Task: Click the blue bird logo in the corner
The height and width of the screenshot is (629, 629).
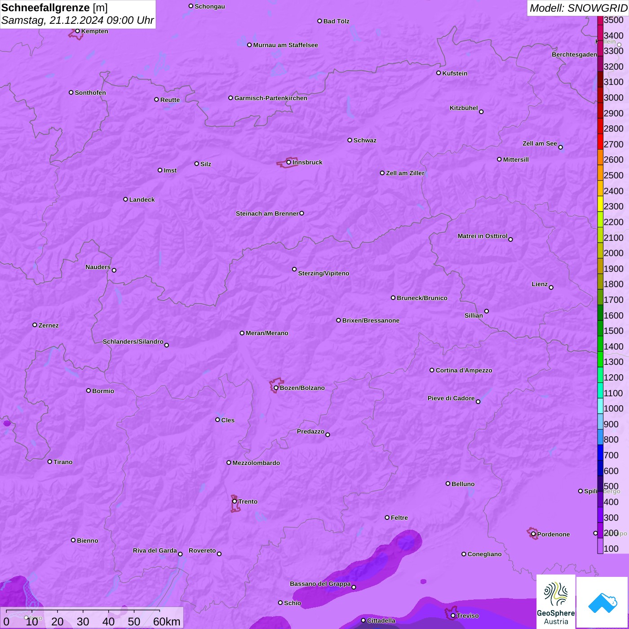Action: coord(602,602)
